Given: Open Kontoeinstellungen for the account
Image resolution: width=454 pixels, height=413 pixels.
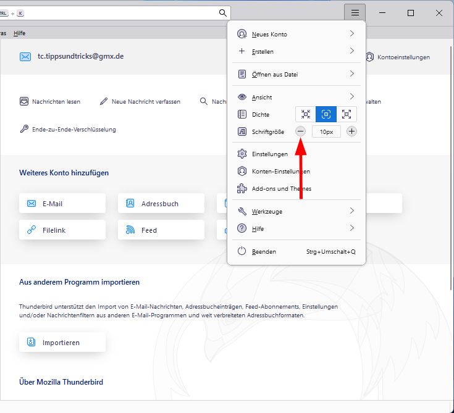Looking at the screenshot, I should click(x=399, y=57).
